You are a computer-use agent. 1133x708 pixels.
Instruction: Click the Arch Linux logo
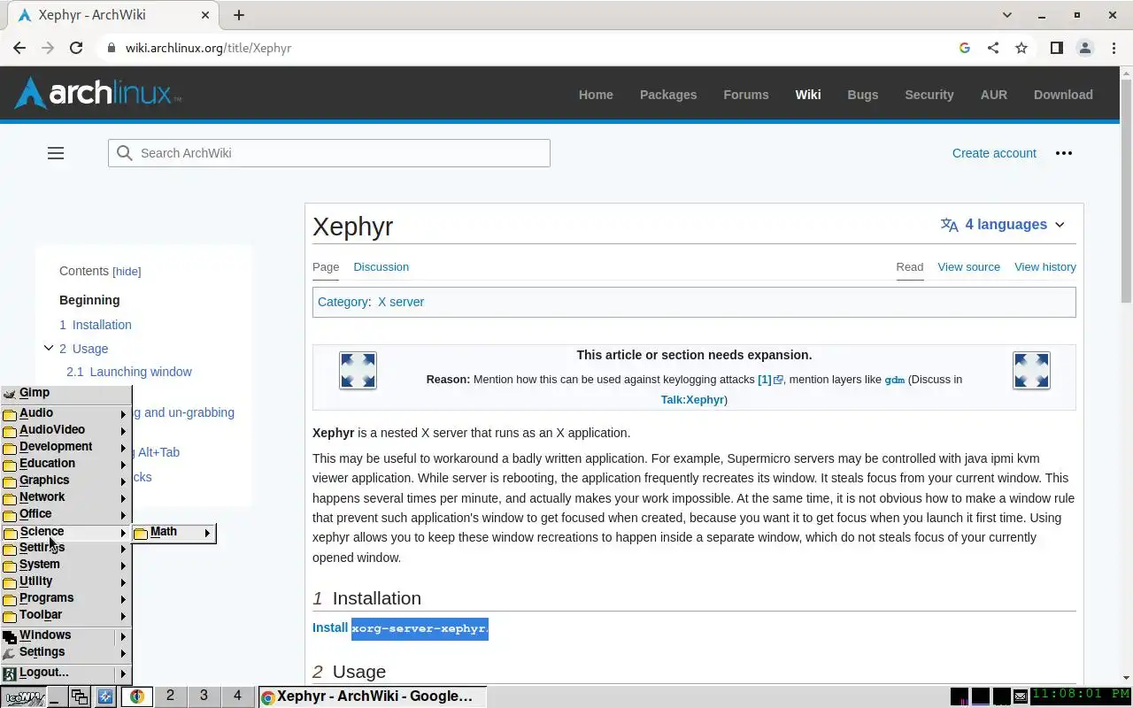point(97,93)
